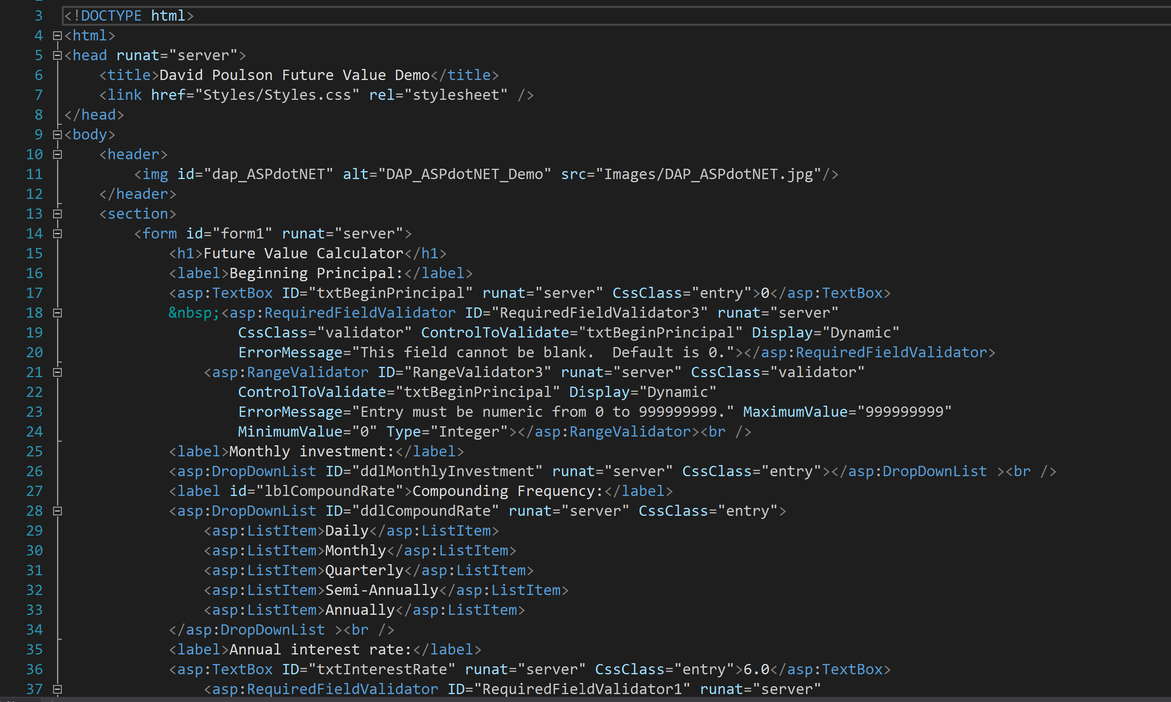Click line number 3 in the gutter
The height and width of the screenshot is (702, 1171).
(38, 15)
